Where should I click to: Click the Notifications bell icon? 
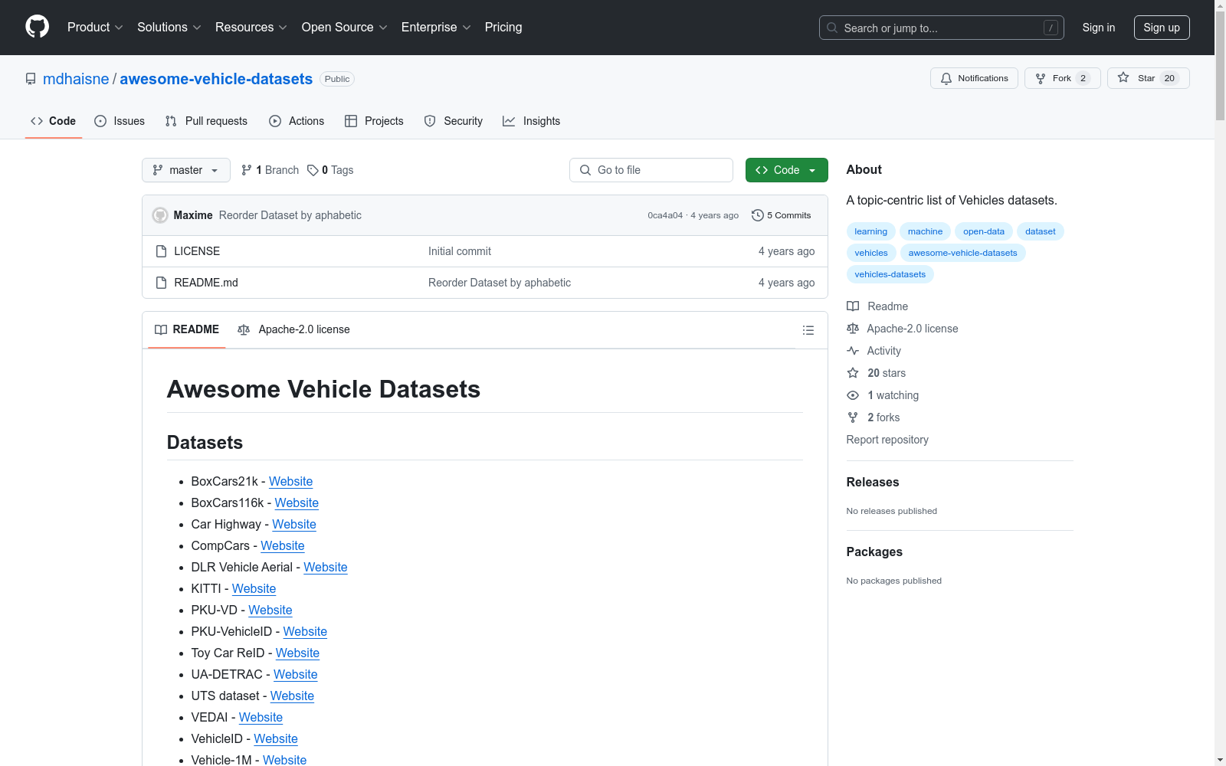[x=946, y=78]
